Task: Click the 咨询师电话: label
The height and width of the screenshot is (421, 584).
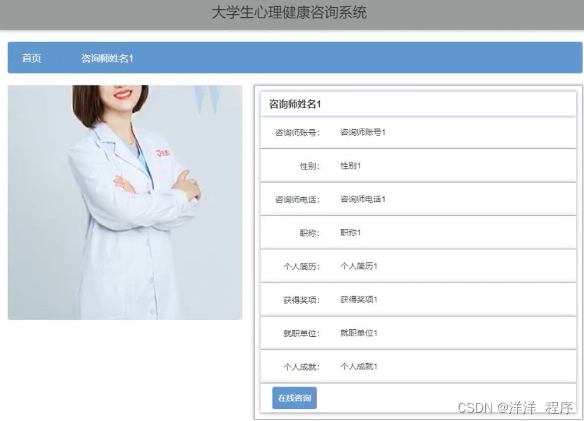Action: point(297,200)
